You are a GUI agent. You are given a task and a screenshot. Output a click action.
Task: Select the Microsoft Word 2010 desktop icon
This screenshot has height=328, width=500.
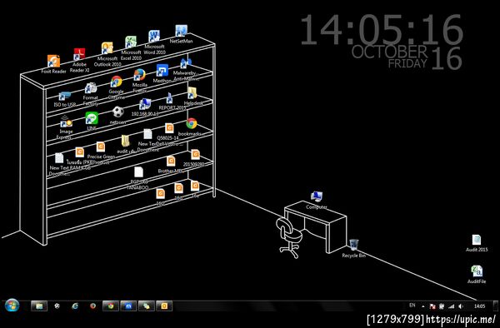click(x=154, y=37)
